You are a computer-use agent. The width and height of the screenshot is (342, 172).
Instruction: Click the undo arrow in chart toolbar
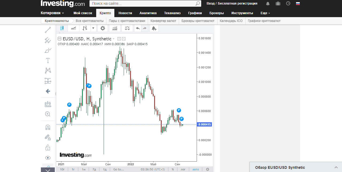(138, 28)
